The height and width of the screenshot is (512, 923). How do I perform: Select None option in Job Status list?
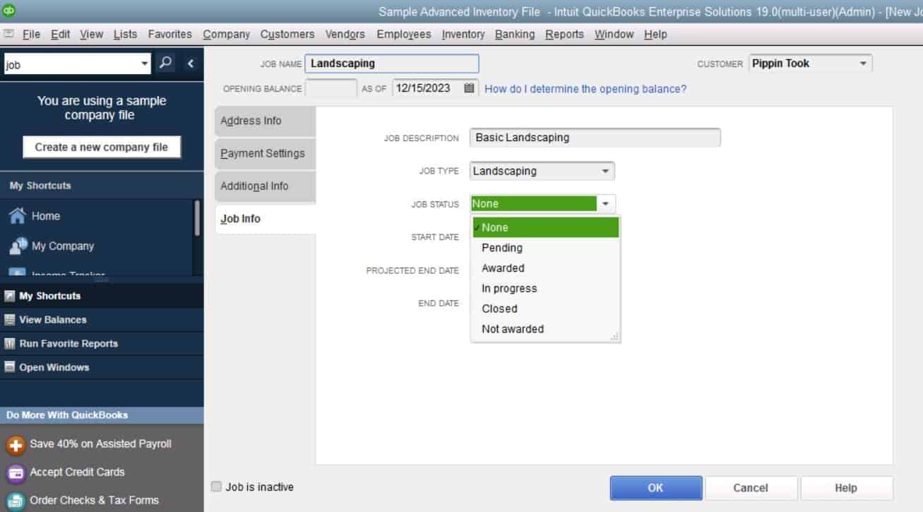pos(545,227)
